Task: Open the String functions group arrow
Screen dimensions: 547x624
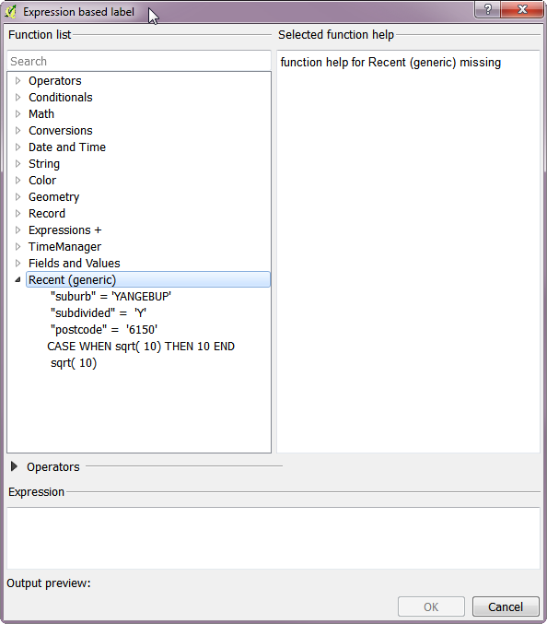Action: 17,164
